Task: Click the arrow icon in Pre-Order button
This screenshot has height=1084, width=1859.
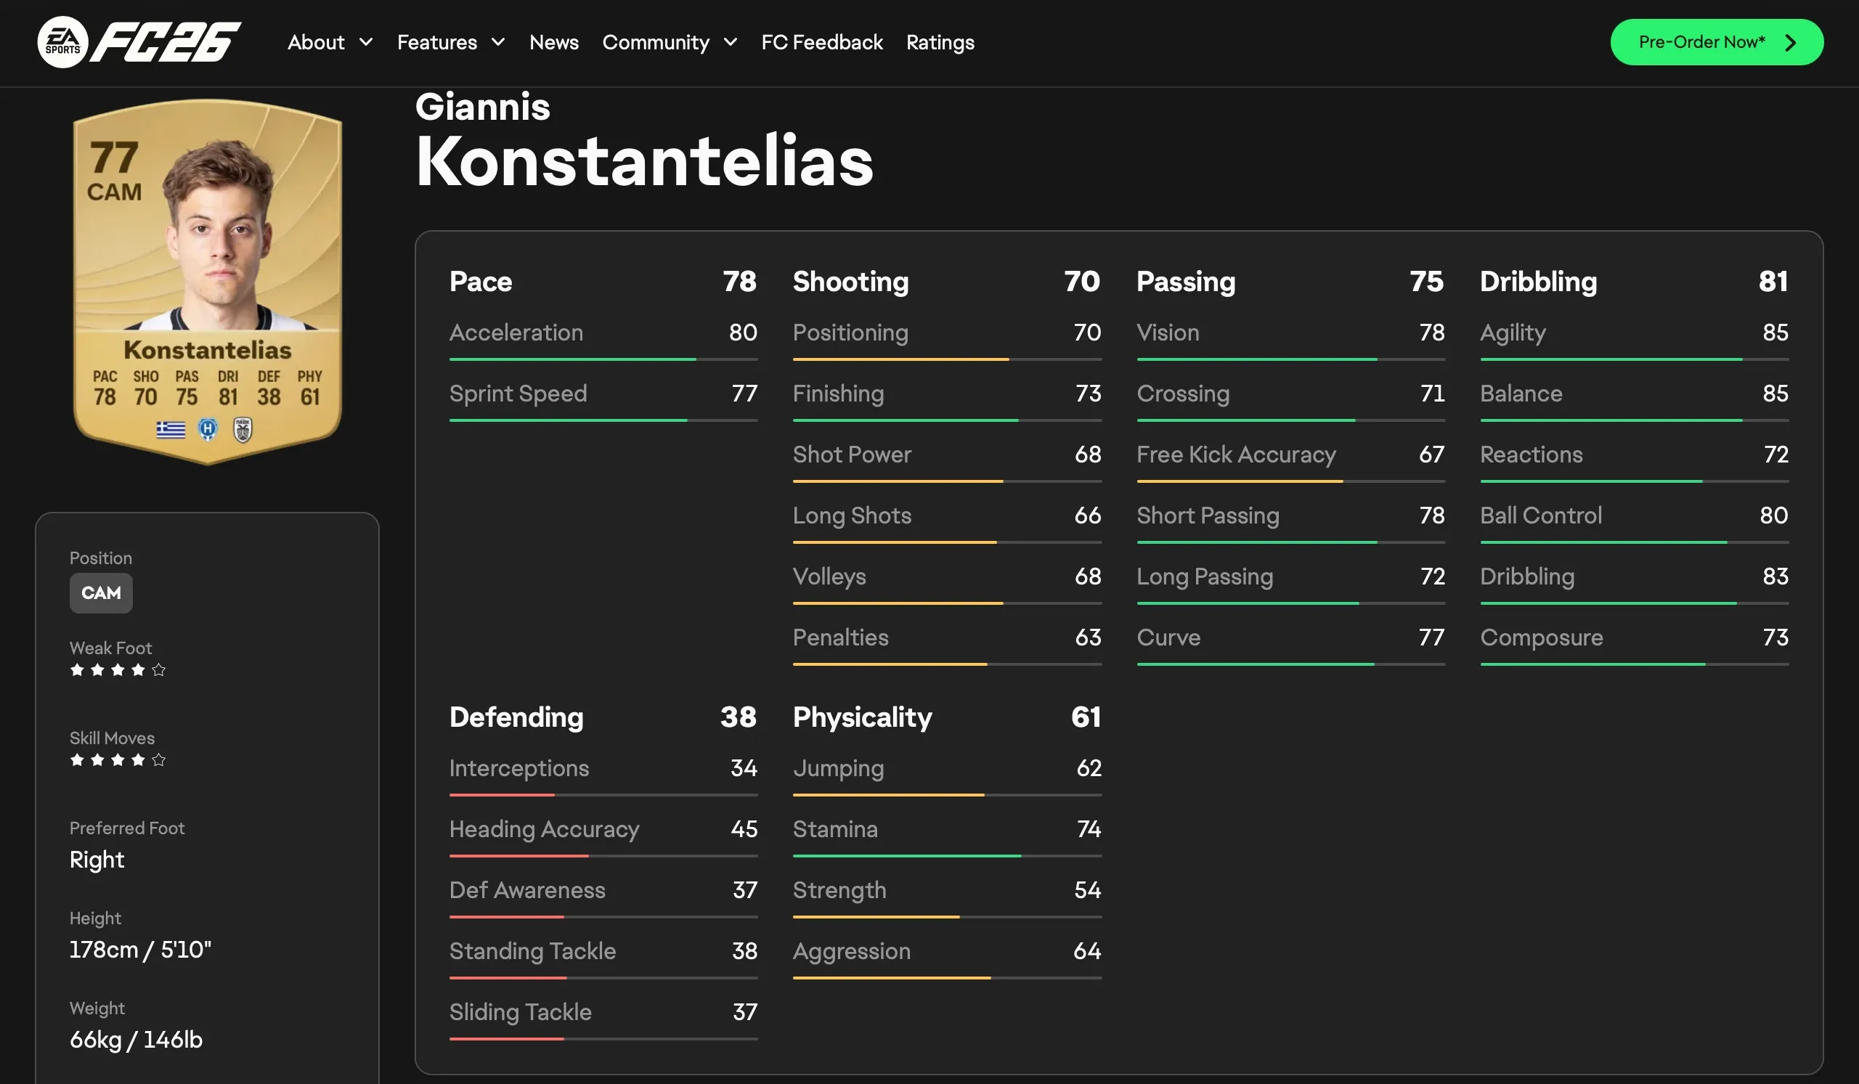Action: coord(1791,43)
